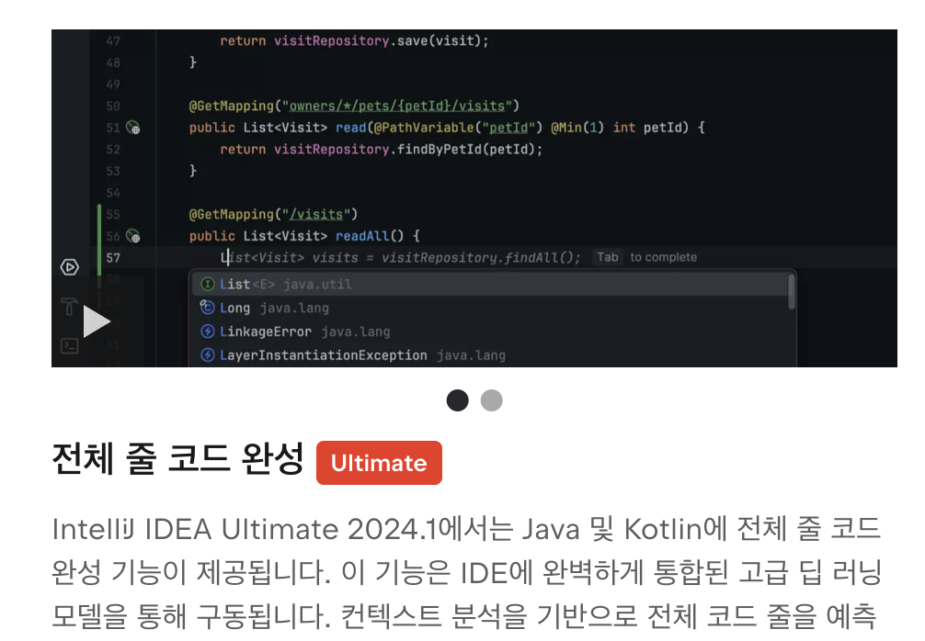This screenshot has height=641, width=925.
Task: Click the readAll method name
Action: (362, 236)
